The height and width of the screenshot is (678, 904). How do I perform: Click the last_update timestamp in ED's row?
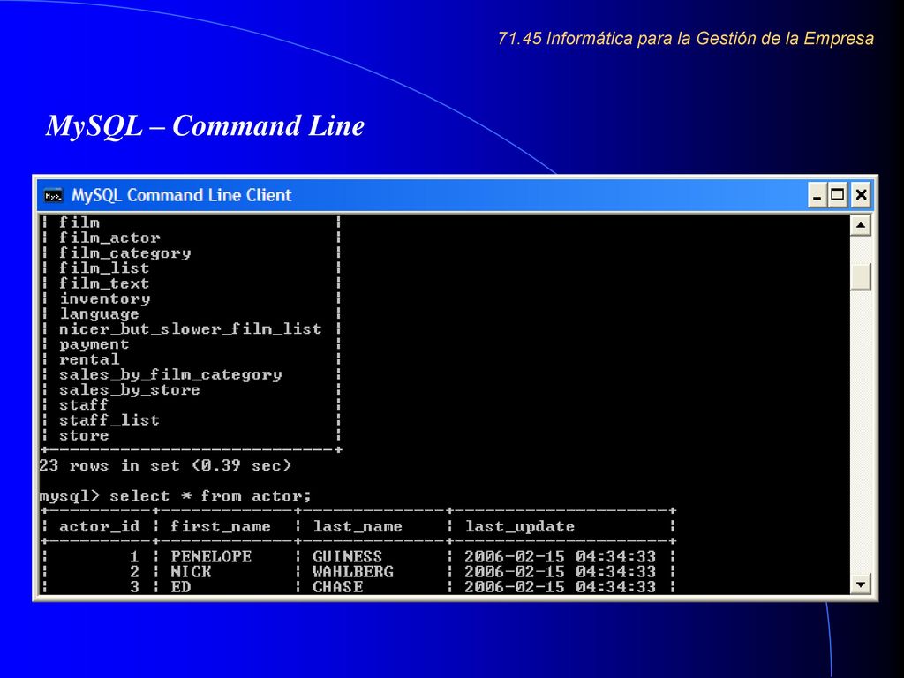pyautogui.click(x=561, y=587)
